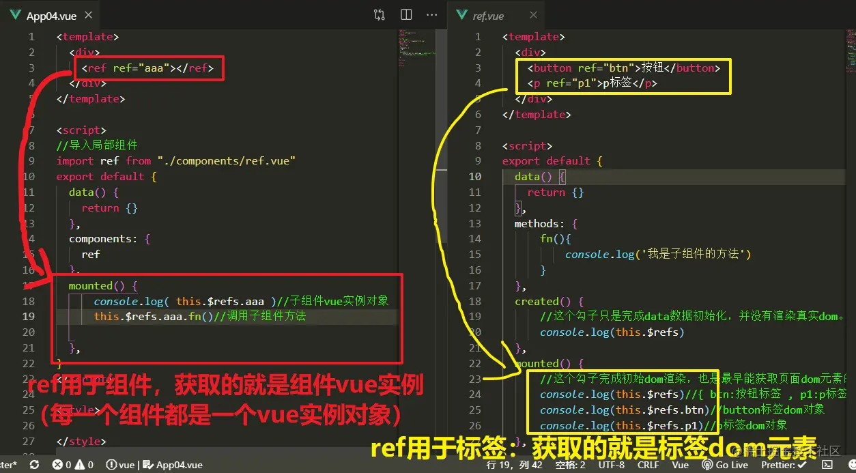Click the sync changes icon in status bar
The image size is (856, 473).
[x=35, y=465]
